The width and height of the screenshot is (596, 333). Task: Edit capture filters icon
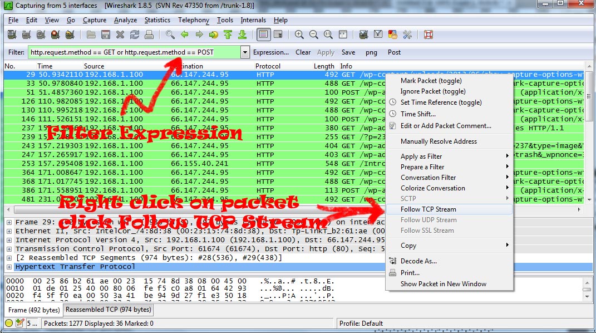click(x=363, y=35)
